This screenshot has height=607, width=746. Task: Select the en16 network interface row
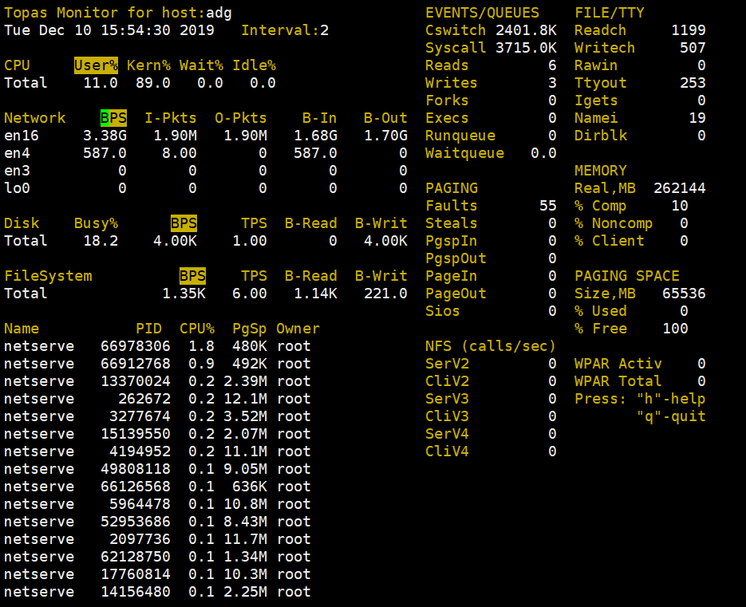point(206,136)
